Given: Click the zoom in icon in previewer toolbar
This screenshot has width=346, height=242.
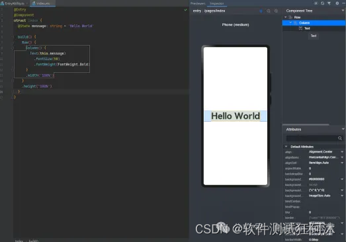Looking at the screenshot, I should [276, 11].
